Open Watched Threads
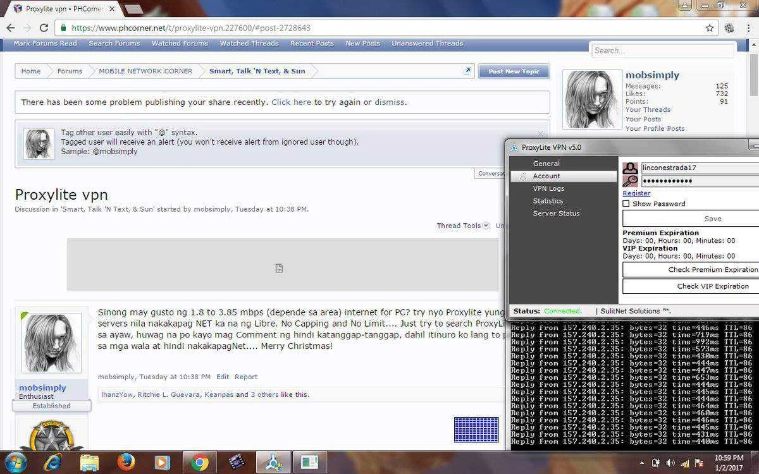 [249, 43]
